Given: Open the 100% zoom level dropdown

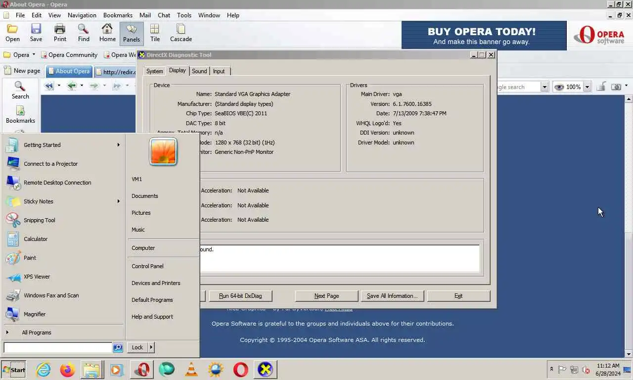Looking at the screenshot, I should 587,87.
